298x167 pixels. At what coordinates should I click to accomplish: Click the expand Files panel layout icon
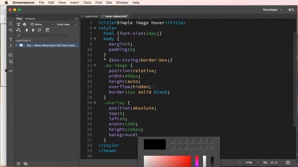tap(47, 30)
